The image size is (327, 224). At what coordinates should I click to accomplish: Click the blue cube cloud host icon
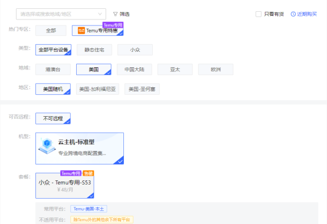pos(47,146)
